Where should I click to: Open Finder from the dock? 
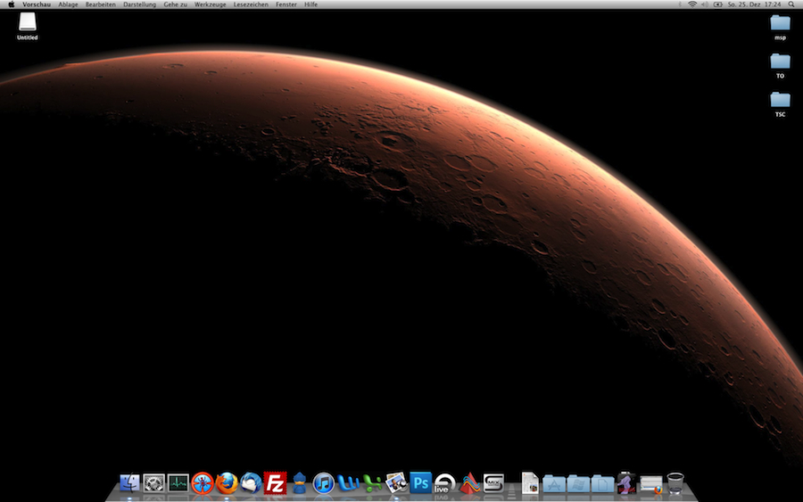pos(129,482)
